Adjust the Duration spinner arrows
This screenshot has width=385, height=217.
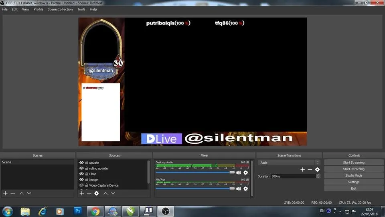pos(318,176)
